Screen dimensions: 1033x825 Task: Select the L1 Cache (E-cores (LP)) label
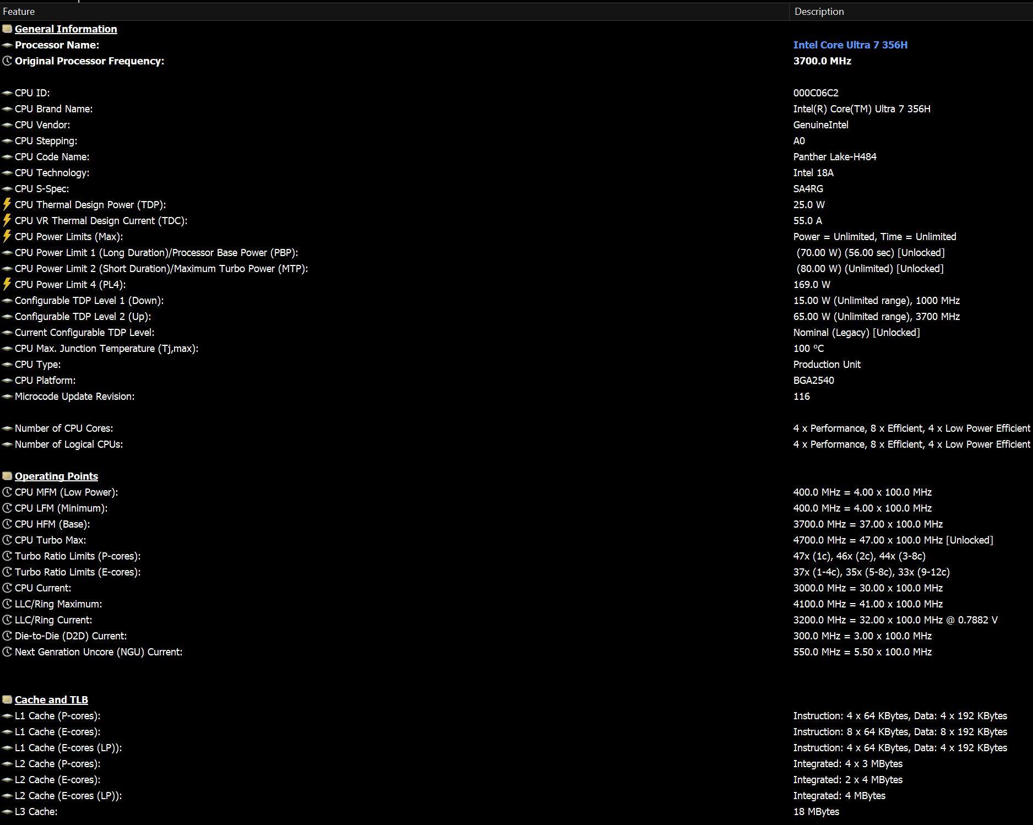pyautogui.click(x=68, y=747)
